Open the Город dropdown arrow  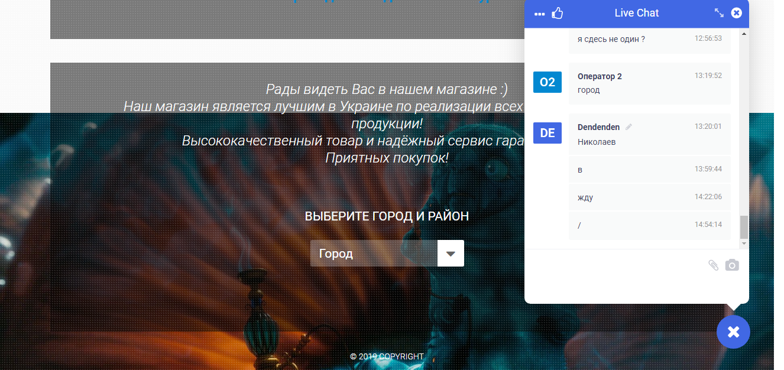pyautogui.click(x=451, y=254)
